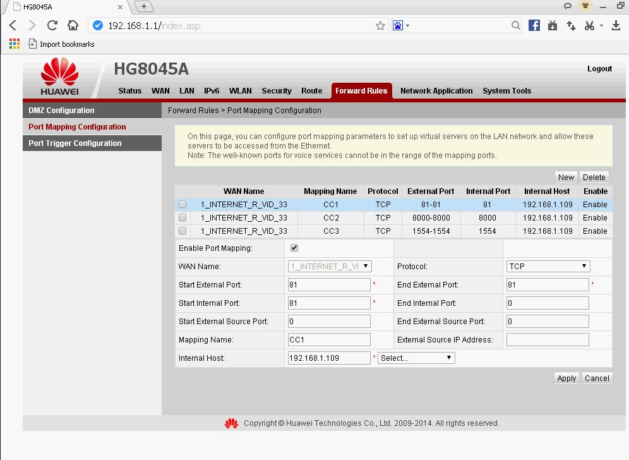The width and height of the screenshot is (629, 460).
Task: Open the LAN tab
Action: [x=186, y=91]
